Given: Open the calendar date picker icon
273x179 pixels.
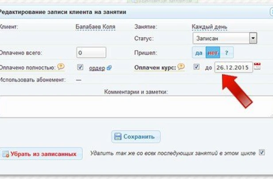Looking at the screenshot, I should point(257,67).
